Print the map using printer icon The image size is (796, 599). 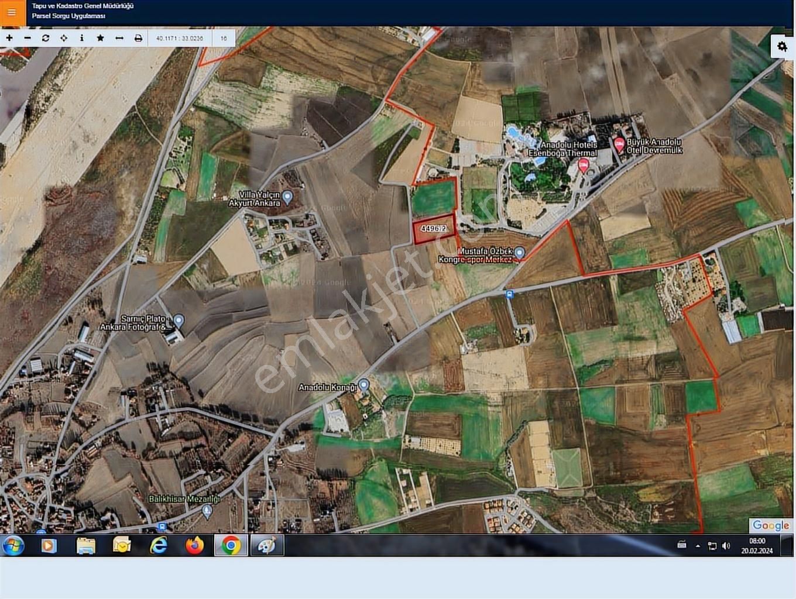(138, 38)
